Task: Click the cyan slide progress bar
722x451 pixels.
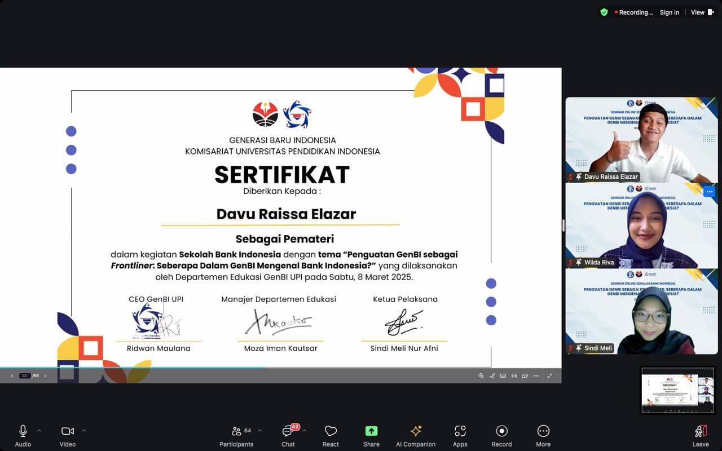Action: point(132,368)
